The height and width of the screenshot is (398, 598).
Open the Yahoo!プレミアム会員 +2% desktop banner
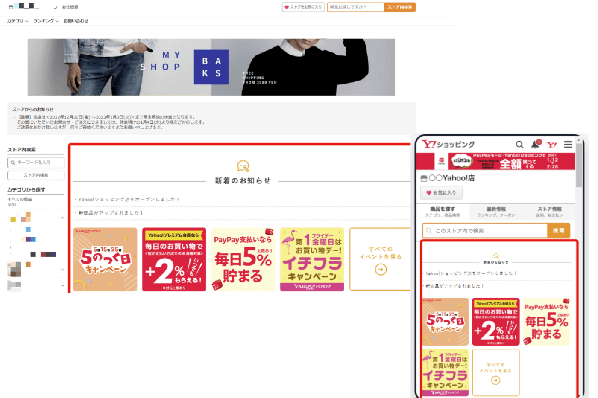[x=174, y=259]
